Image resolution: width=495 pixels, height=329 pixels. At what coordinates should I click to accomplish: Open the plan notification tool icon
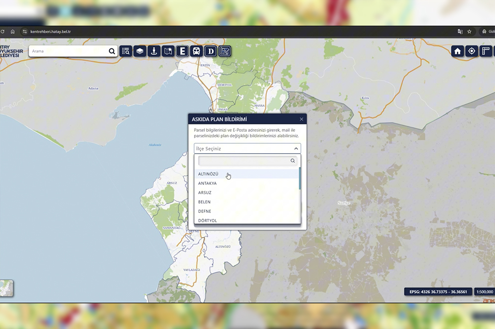coord(225,51)
